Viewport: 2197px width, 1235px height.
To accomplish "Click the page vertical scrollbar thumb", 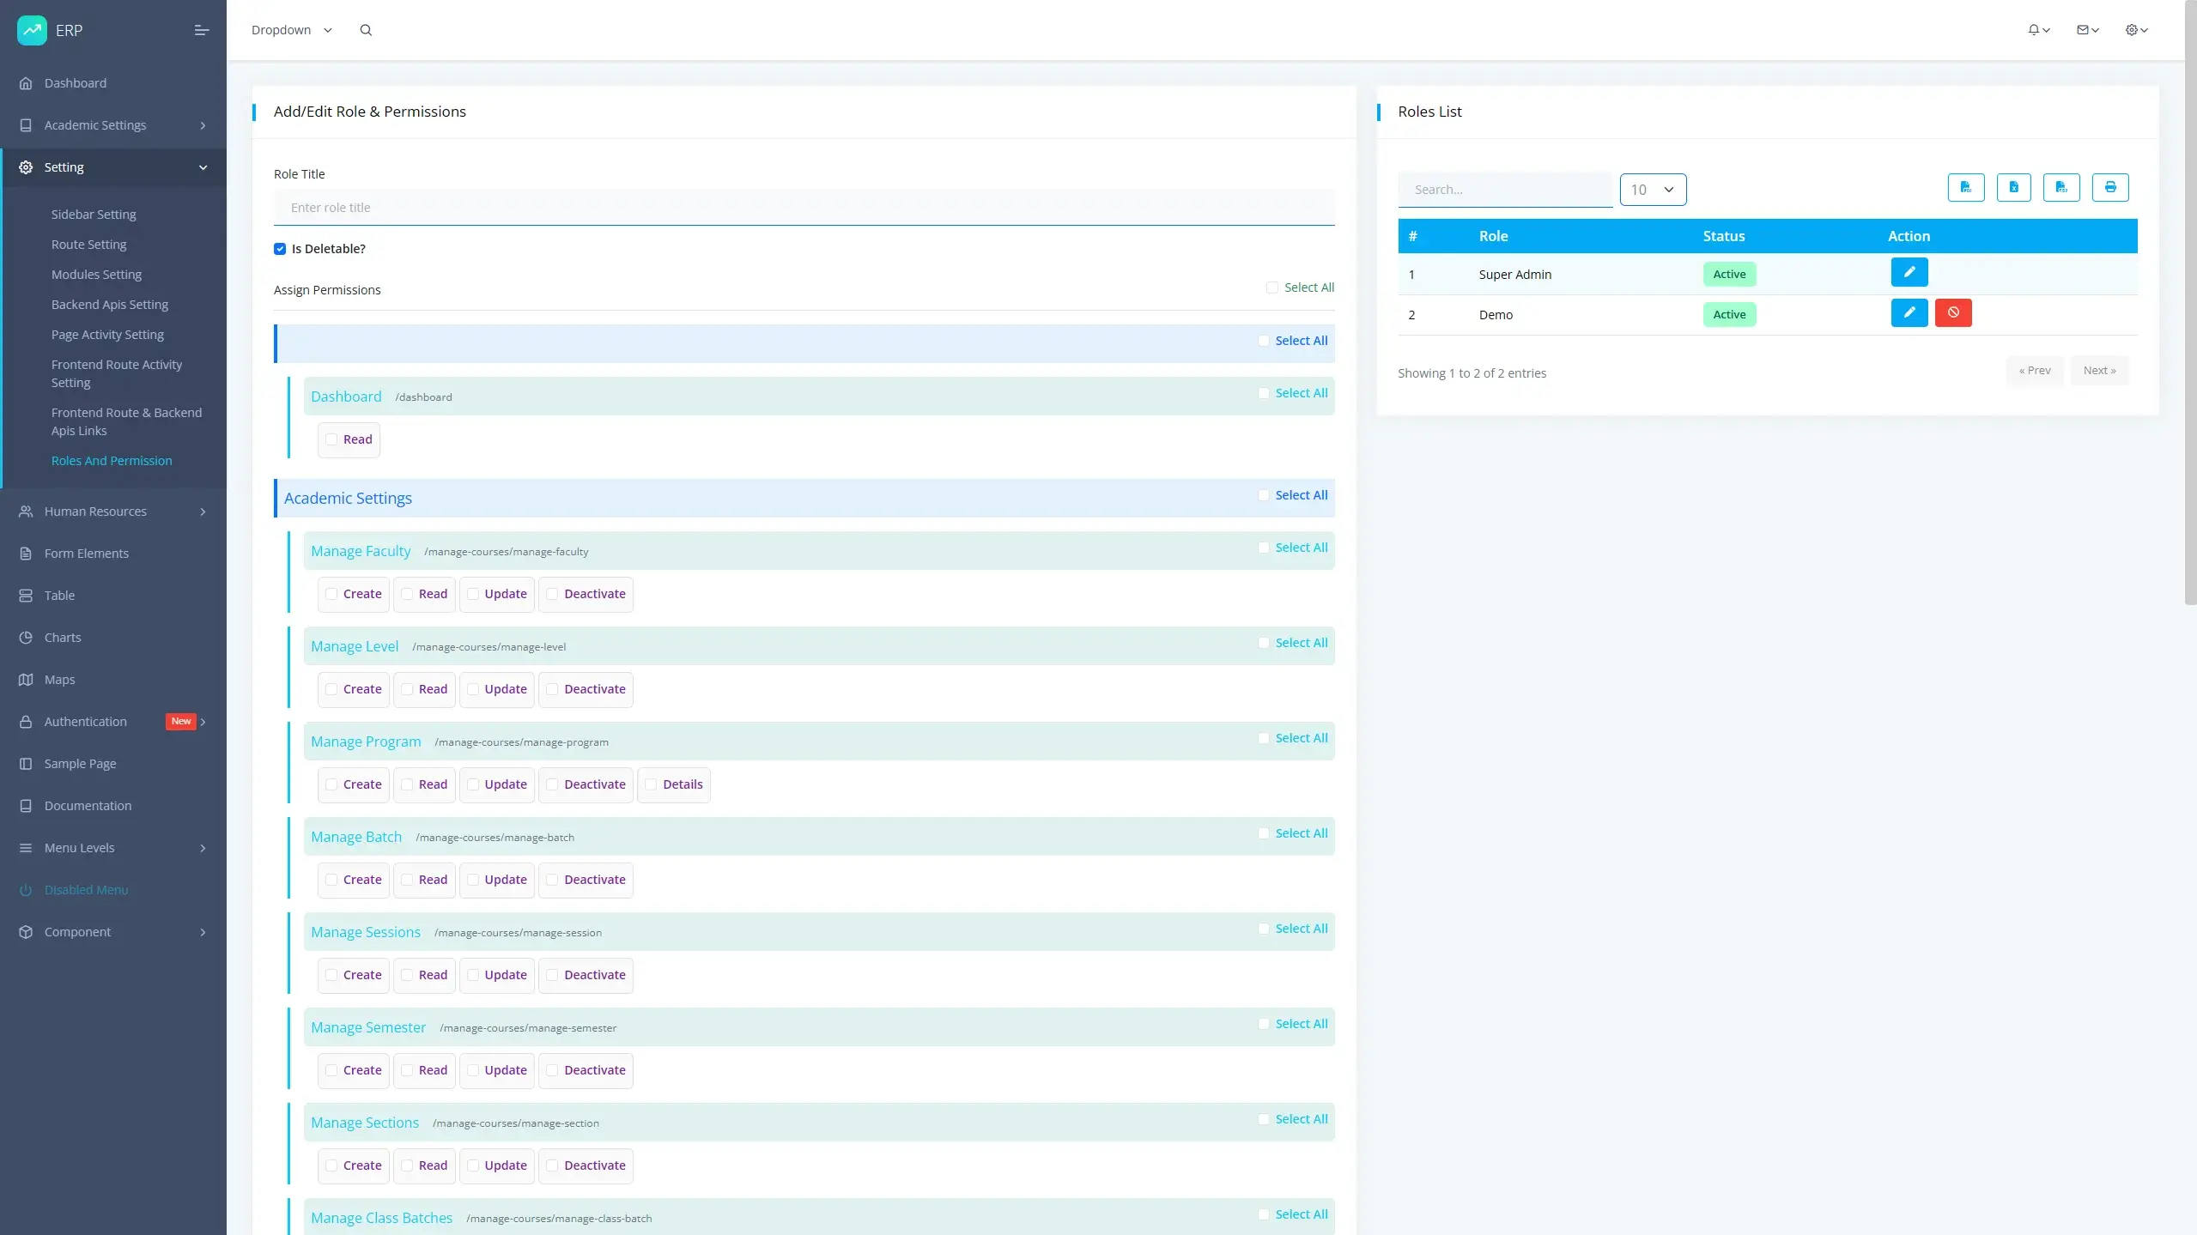I will [2190, 302].
